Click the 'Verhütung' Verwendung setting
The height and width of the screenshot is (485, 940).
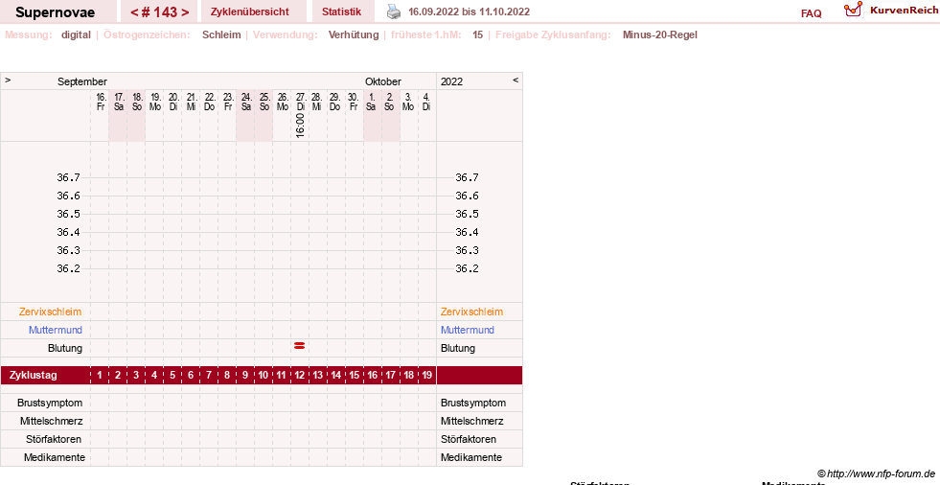tap(354, 35)
